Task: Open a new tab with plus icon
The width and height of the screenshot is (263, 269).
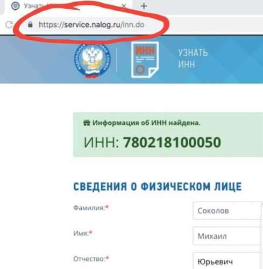Action: point(144,6)
